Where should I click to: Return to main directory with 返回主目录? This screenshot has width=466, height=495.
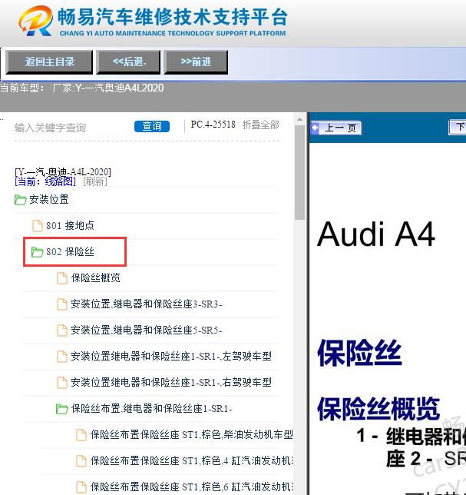pos(49,61)
